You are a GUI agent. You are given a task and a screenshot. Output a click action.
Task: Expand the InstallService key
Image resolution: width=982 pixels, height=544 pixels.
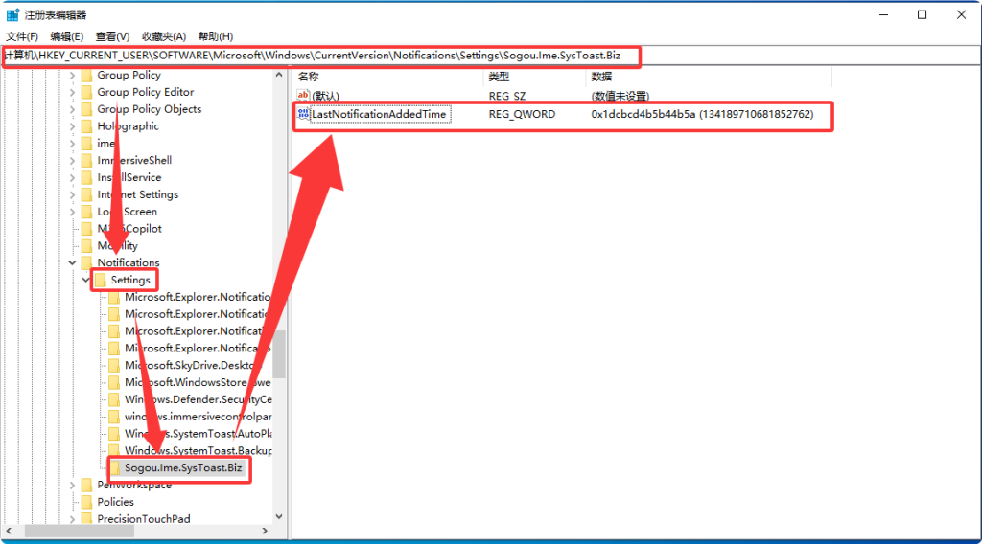[72, 177]
